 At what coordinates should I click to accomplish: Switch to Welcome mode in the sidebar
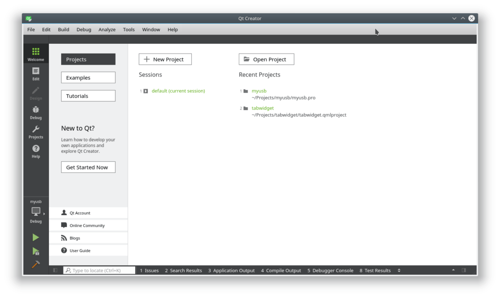(36, 54)
